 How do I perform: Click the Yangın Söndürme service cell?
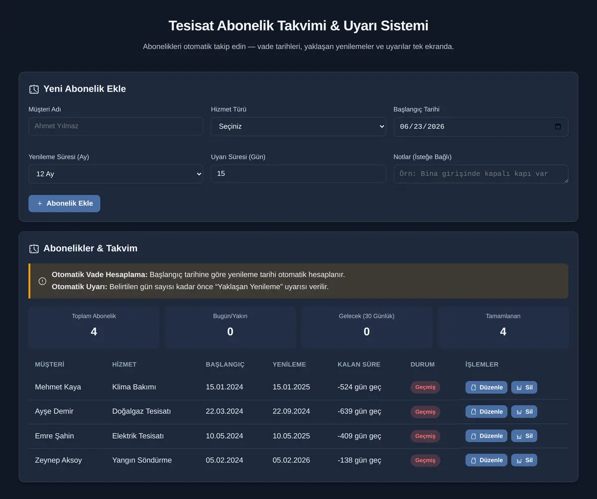(142, 460)
